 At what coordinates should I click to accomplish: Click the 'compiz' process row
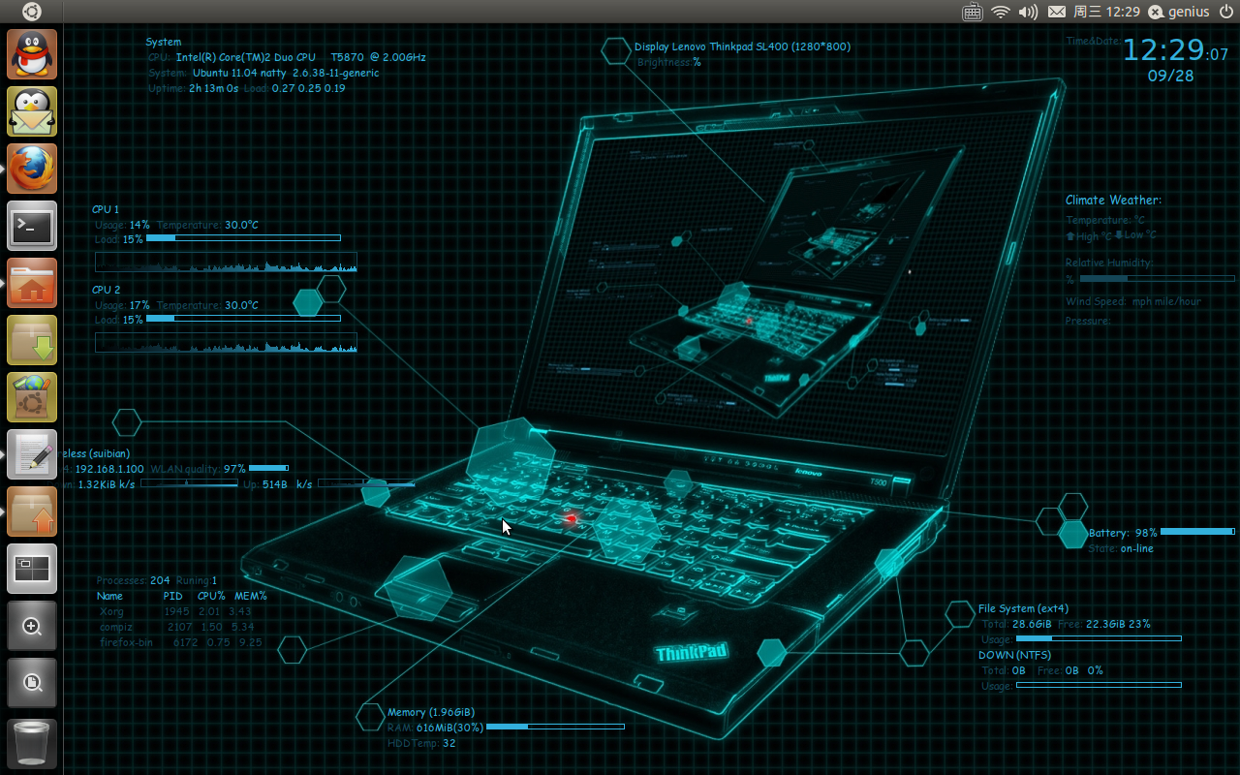pos(176,627)
